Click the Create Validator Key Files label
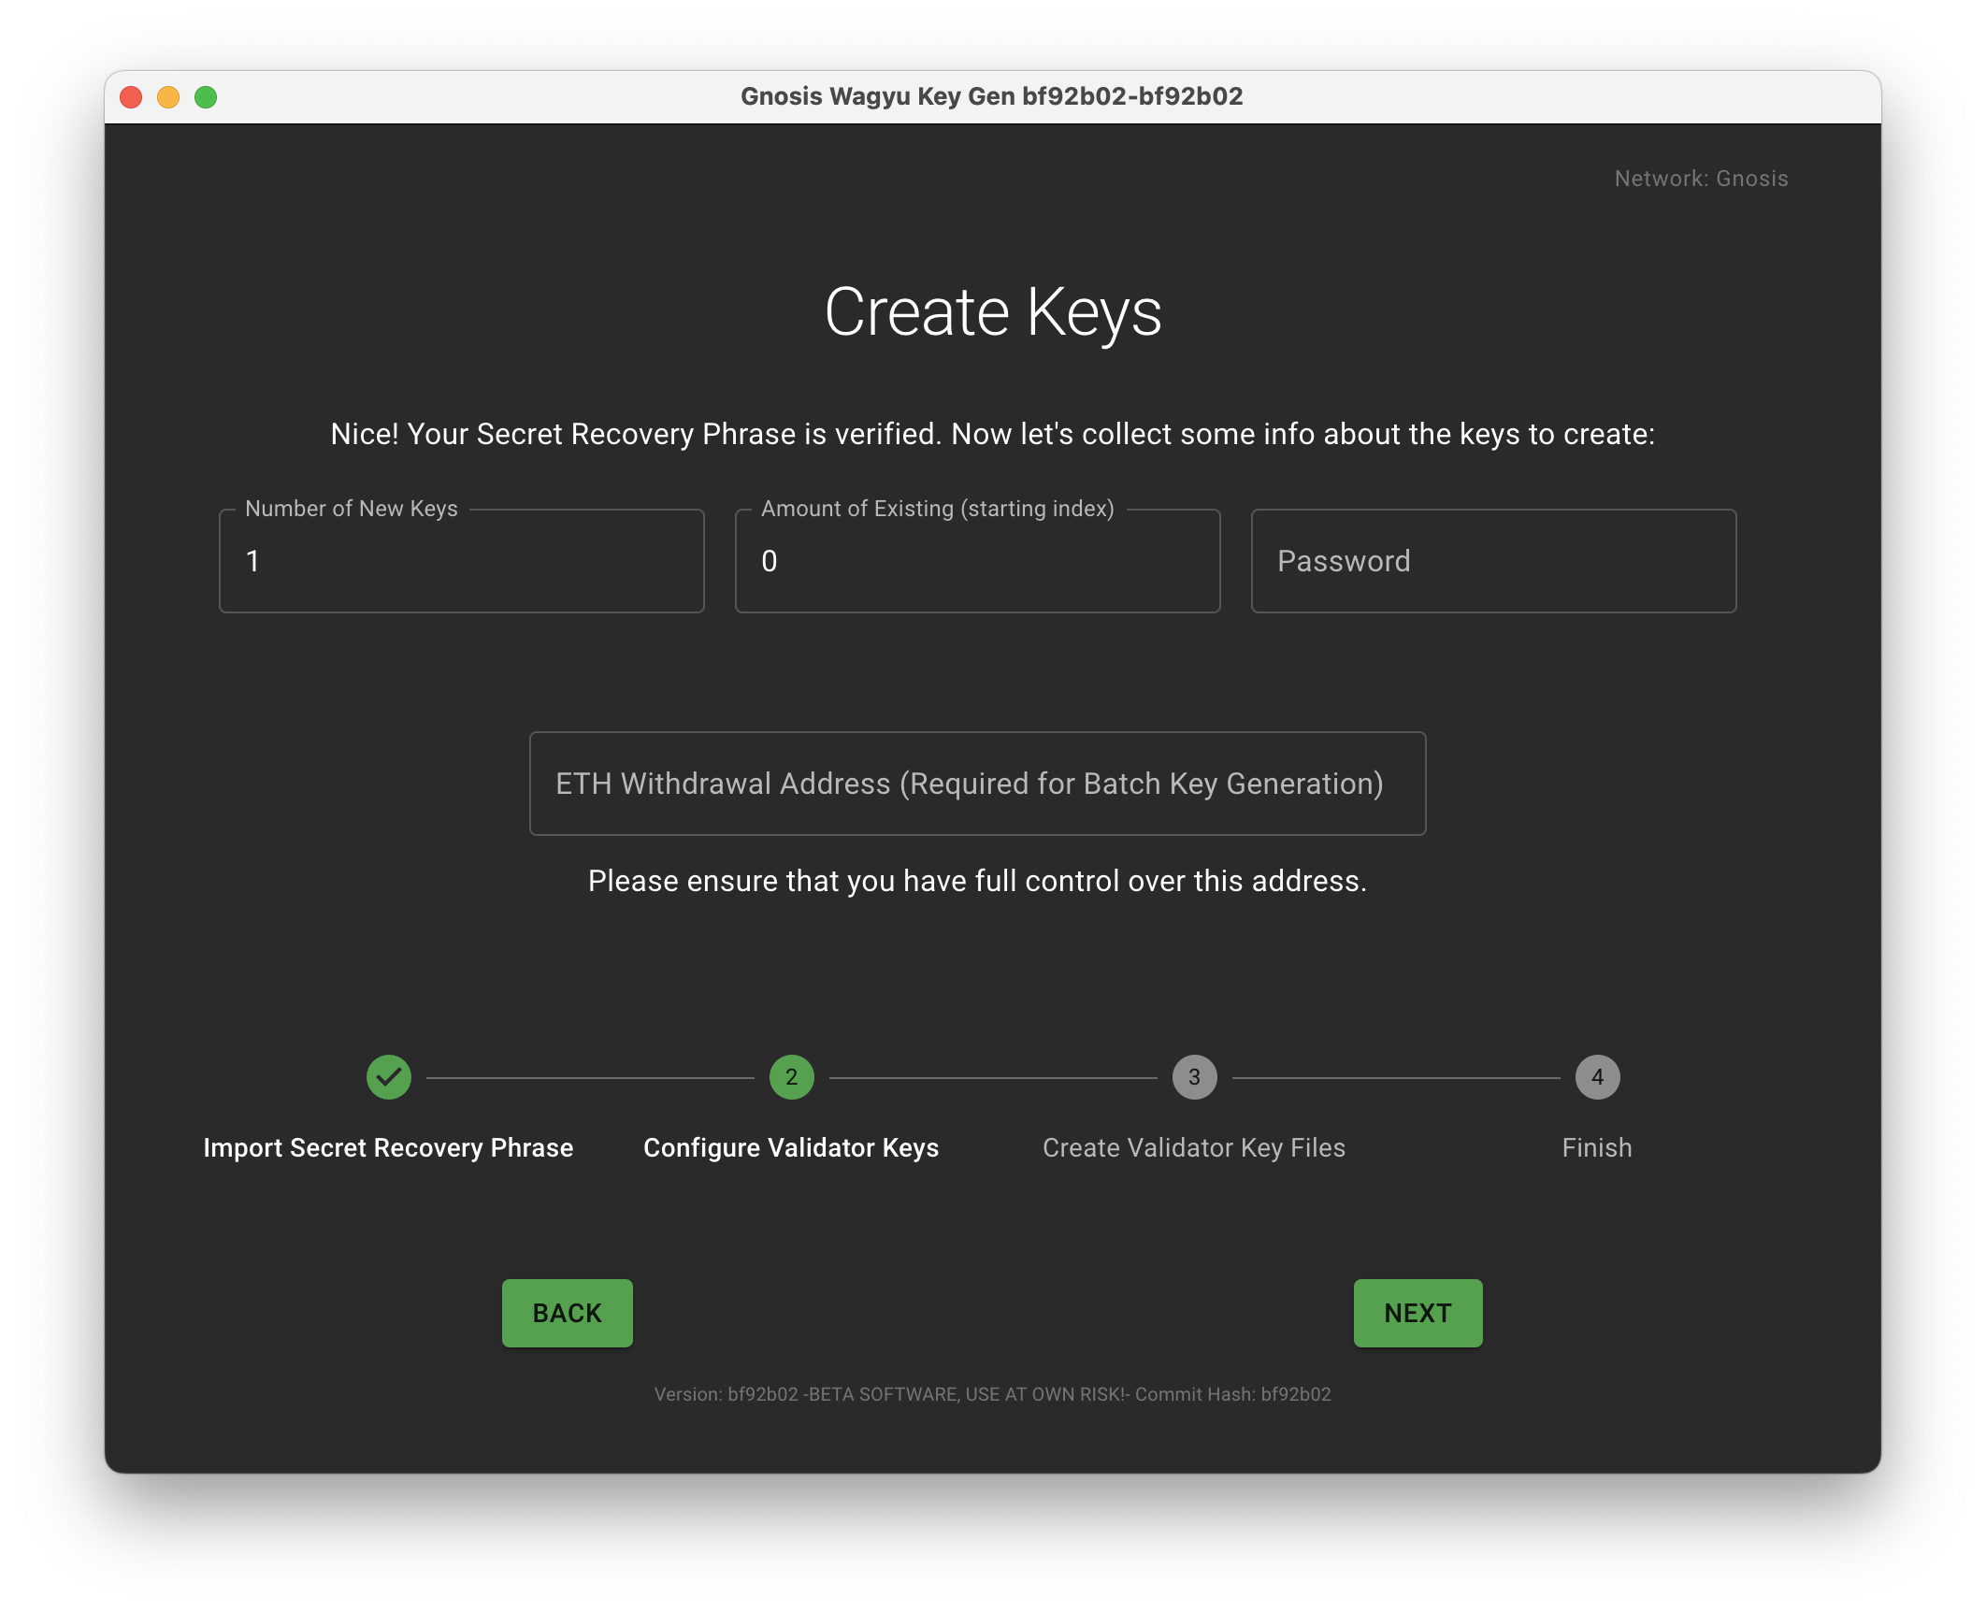The height and width of the screenshot is (1612, 1986). (1194, 1147)
